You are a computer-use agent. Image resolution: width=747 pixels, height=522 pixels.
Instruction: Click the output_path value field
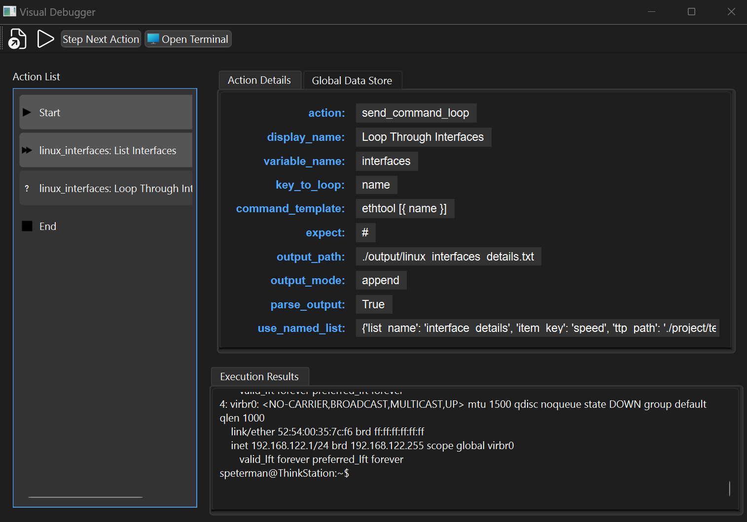pos(448,257)
